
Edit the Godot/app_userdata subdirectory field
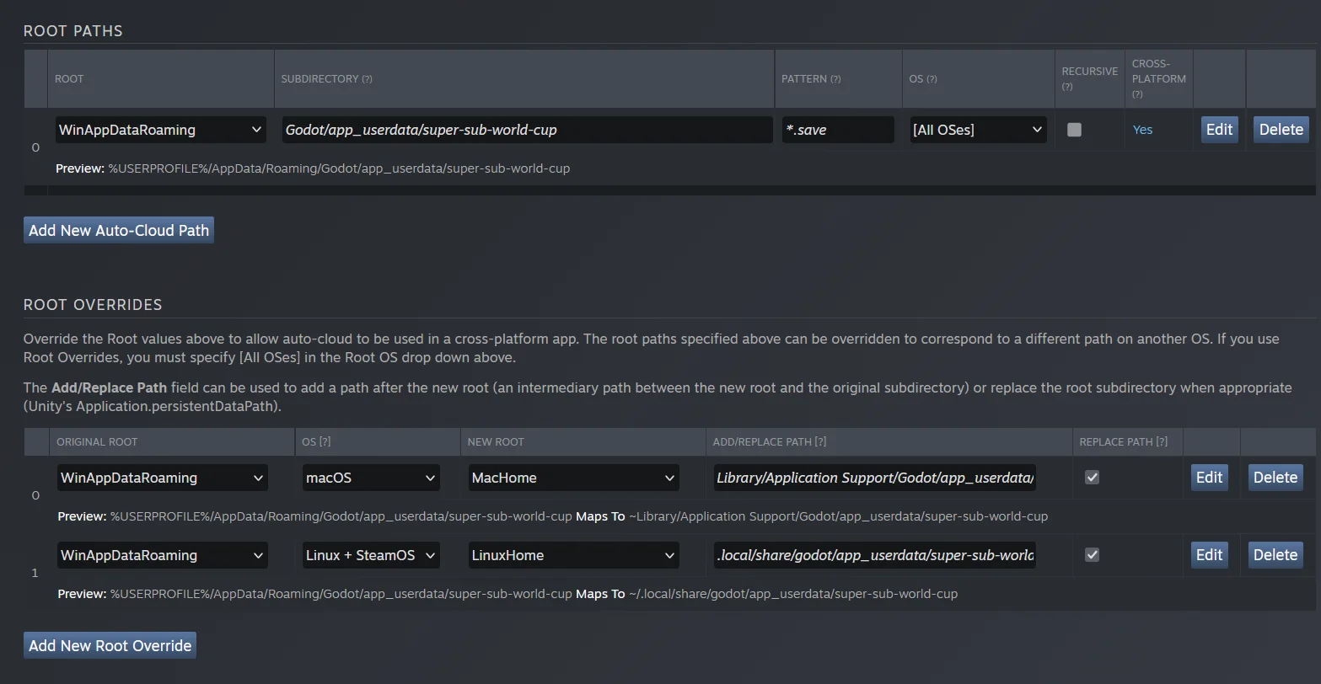click(x=528, y=130)
